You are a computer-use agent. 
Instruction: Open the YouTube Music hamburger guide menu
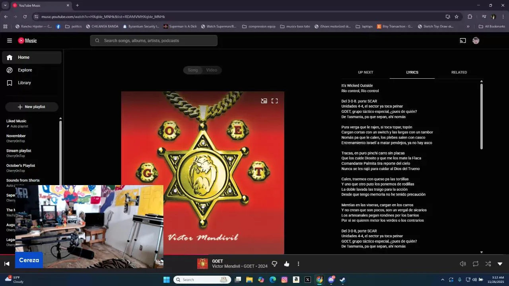click(x=10, y=41)
